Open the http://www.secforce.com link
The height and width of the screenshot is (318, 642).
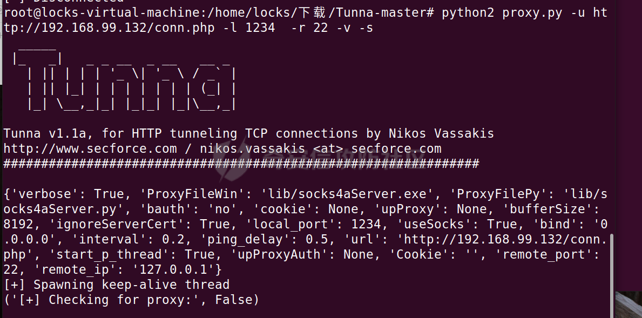pos(90,148)
